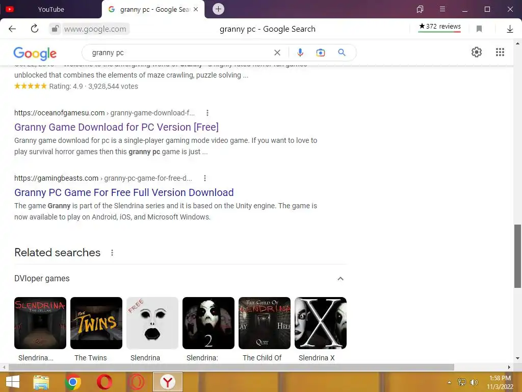522x392 pixels.
Task: Click the scroll up arrow
Action: tap(517, 43)
